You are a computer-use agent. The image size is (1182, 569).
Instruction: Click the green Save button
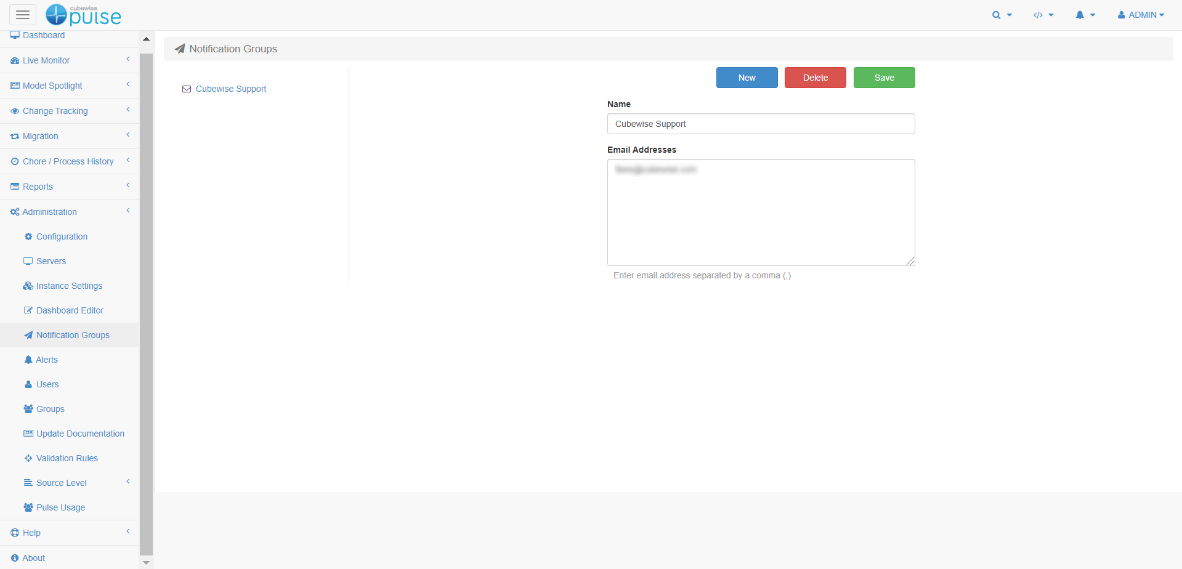tap(884, 78)
